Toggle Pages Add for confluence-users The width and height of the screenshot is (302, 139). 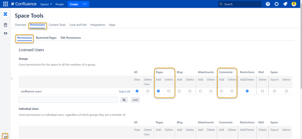pos(158,91)
